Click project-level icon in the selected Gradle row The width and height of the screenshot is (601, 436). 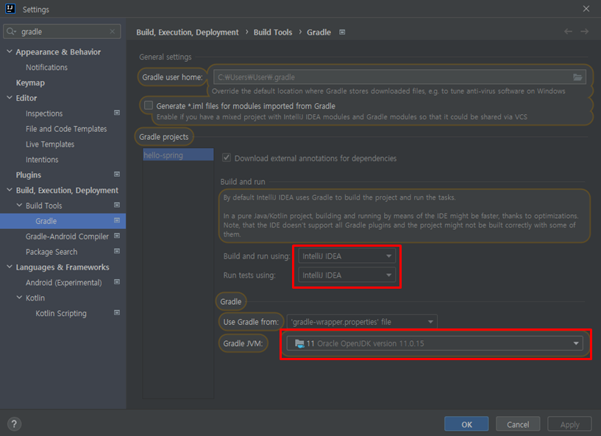pos(117,220)
